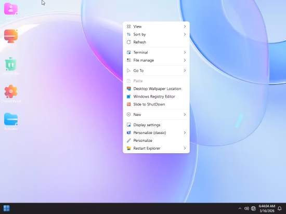Open Display settings from context menu

tap(156, 125)
